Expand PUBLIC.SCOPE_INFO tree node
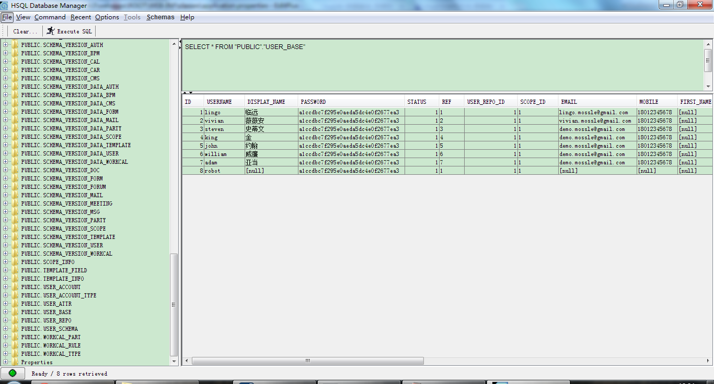The width and height of the screenshot is (714, 384). (6, 262)
